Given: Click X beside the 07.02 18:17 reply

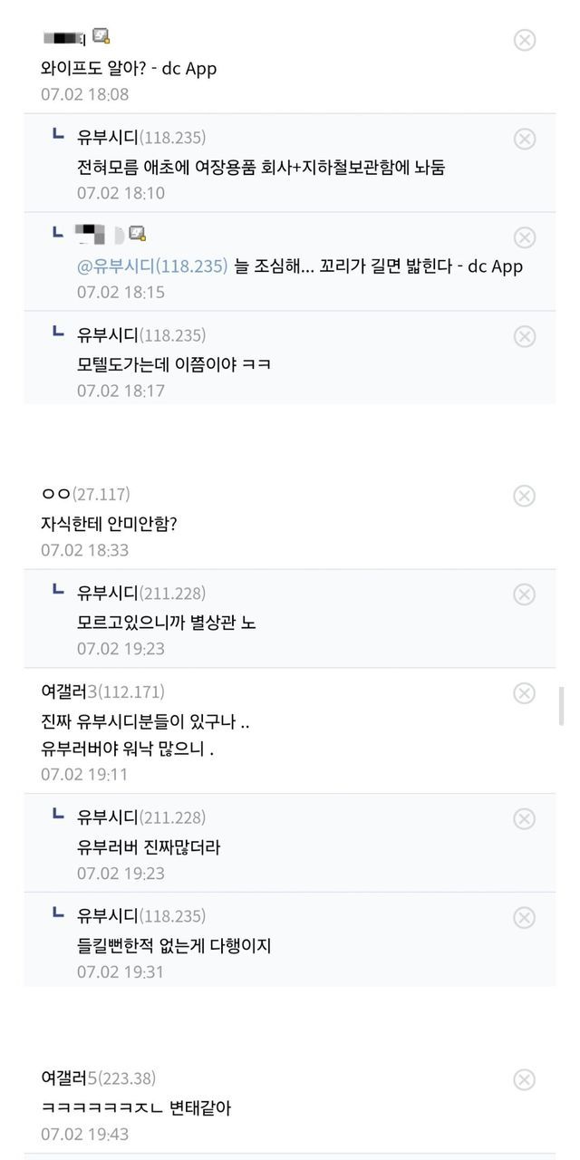Looking at the screenshot, I should 525,336.
